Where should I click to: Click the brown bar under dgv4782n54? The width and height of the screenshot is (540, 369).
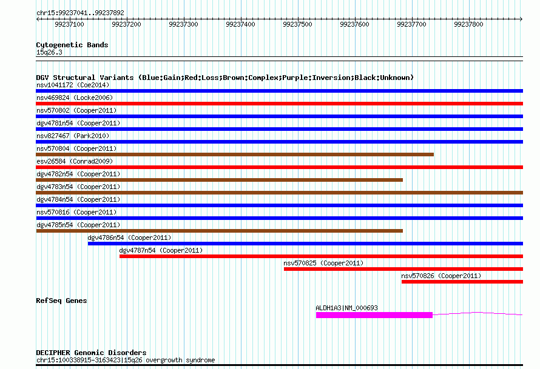pyautogui.click(x=219, y=180)
